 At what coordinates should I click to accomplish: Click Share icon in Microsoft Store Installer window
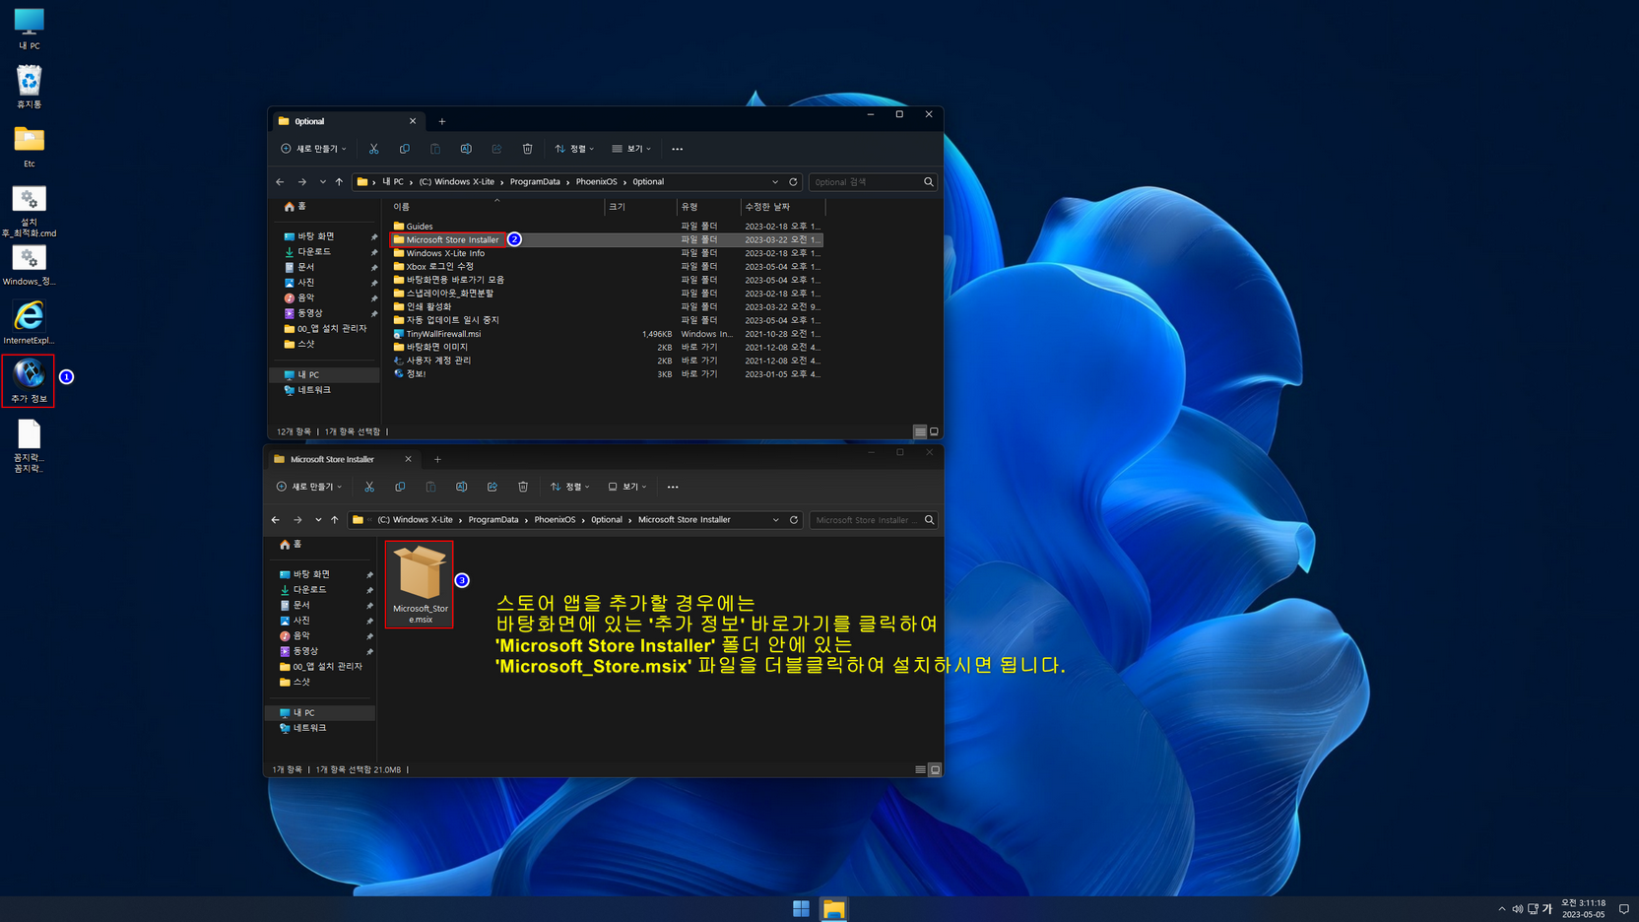pyautogui.click(x=492, y=487)
